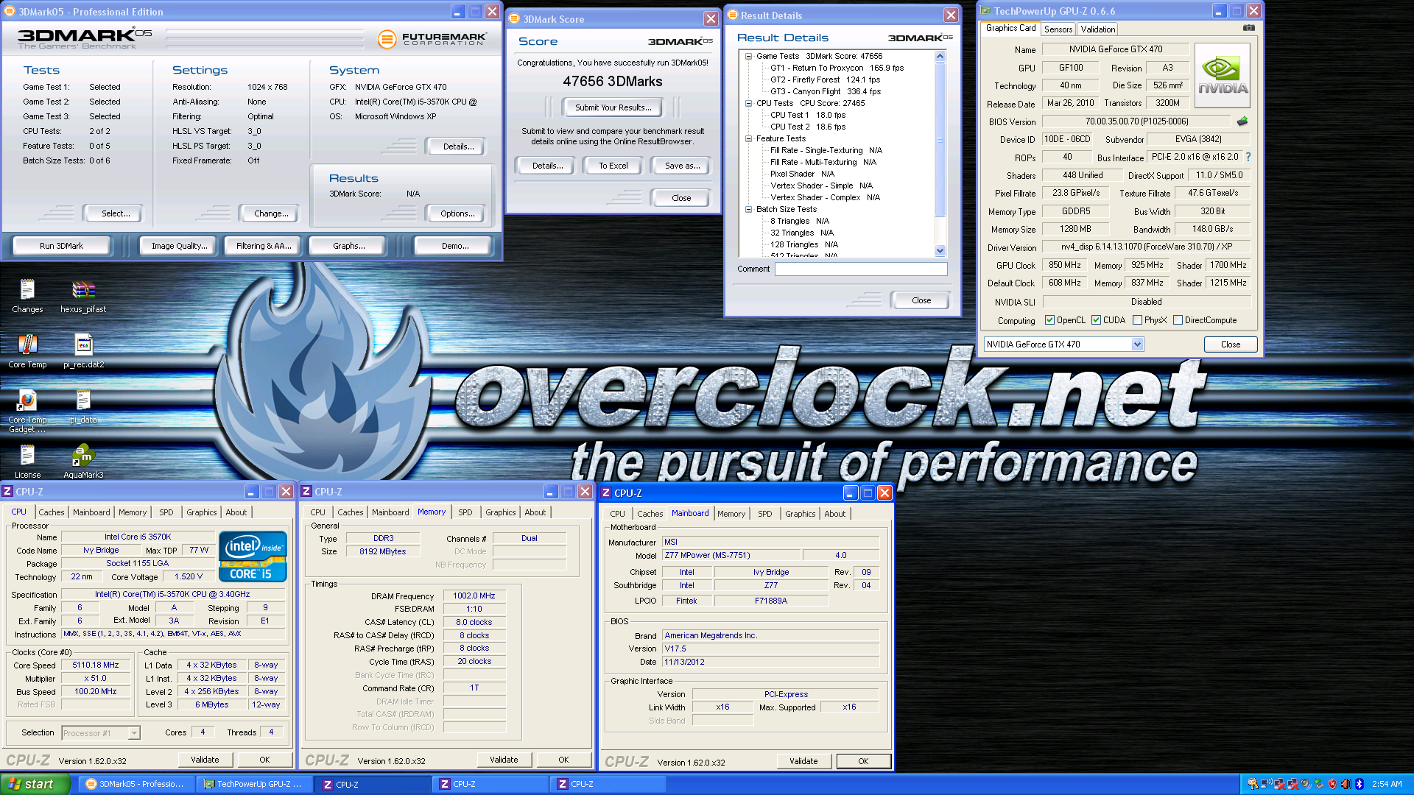1414x795 pixels.
Task: Open Graphics tab in Mainboard CPU-Z window
Action: click(800, 514)
